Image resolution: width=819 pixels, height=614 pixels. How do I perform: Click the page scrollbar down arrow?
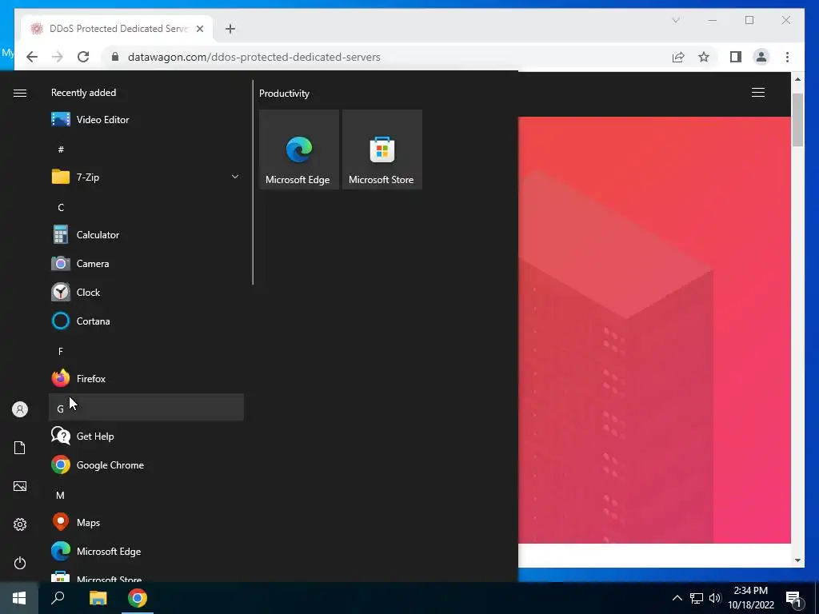797,560
